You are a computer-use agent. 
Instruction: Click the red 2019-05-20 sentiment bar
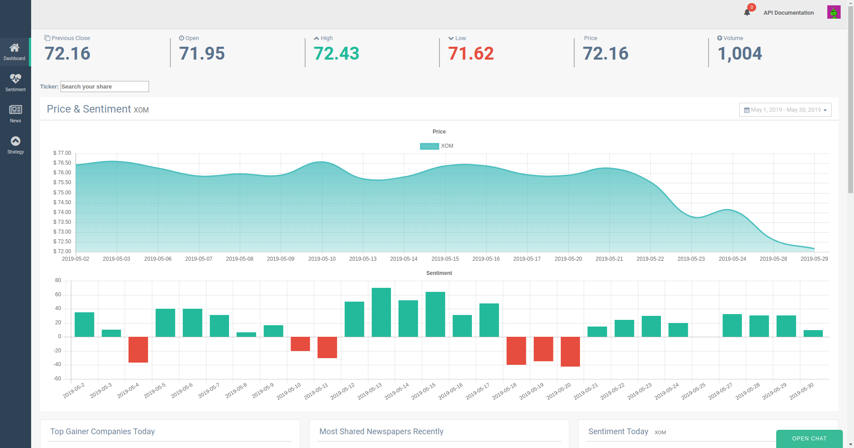[570, 351]
